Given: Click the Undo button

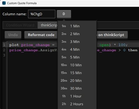Looking at the screenshot, I should coord(13,35).
